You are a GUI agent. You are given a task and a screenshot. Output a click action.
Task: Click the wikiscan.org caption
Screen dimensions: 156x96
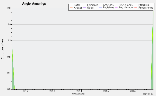(78, 94)
